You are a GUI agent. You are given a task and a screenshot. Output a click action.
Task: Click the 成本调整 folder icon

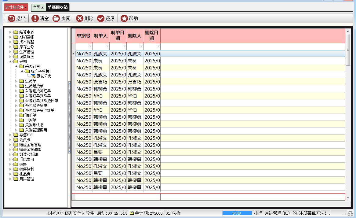(16, 42)
